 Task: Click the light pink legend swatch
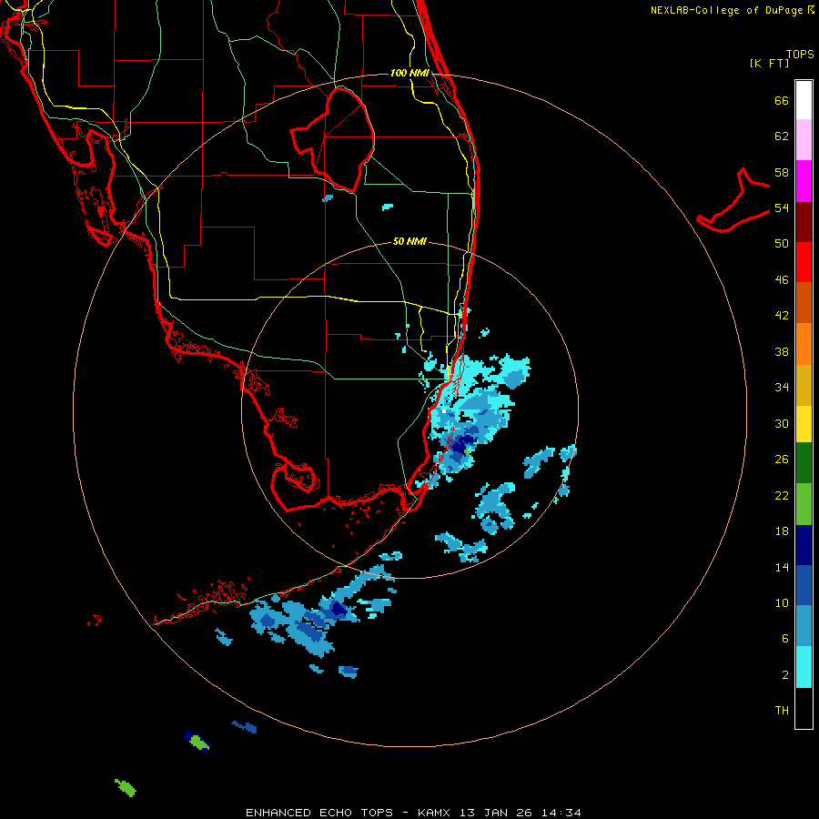pos(804,140)
